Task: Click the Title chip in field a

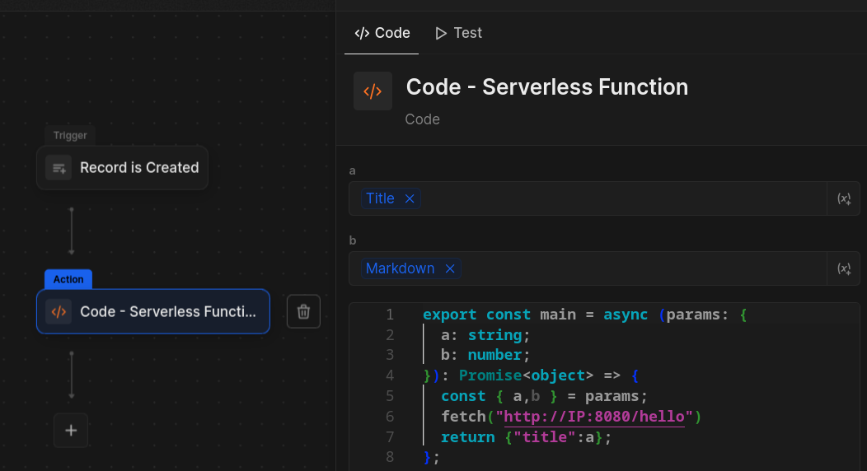Action: (x=380, y=198)
